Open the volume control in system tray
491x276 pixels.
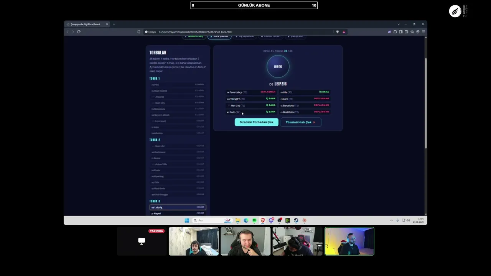408,220
